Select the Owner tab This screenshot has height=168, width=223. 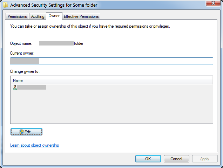pyautogui.click(x=54, y=16)
